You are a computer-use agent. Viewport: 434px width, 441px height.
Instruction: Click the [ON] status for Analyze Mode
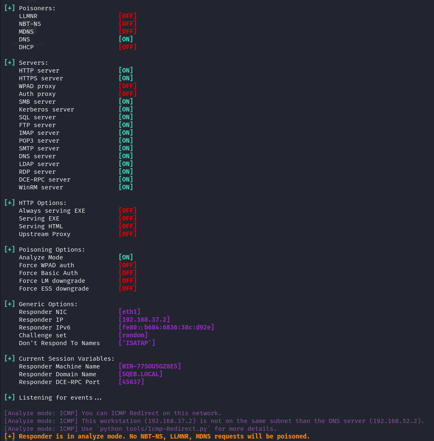point(125,257)
